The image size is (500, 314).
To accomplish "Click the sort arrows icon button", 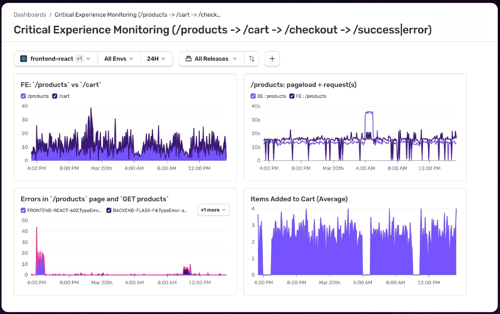I will pyautogui.click(x=252, y=59).
